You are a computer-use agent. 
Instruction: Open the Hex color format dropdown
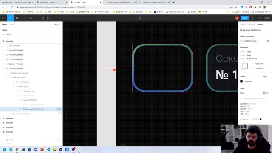click(266, 76)
